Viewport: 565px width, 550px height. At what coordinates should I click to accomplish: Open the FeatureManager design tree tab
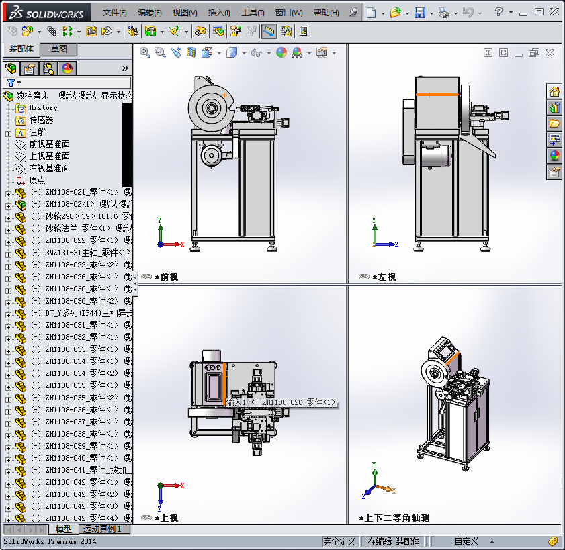tap(11, 68)
